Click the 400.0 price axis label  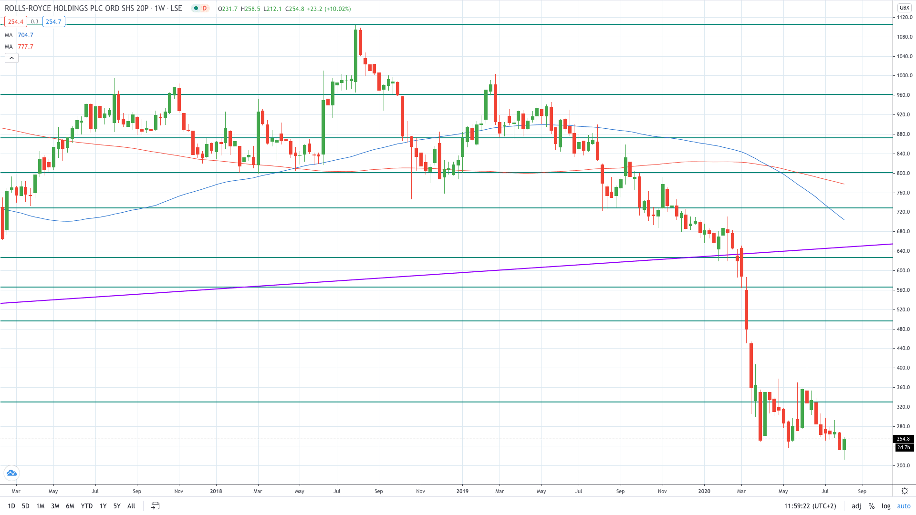[903, 368]
